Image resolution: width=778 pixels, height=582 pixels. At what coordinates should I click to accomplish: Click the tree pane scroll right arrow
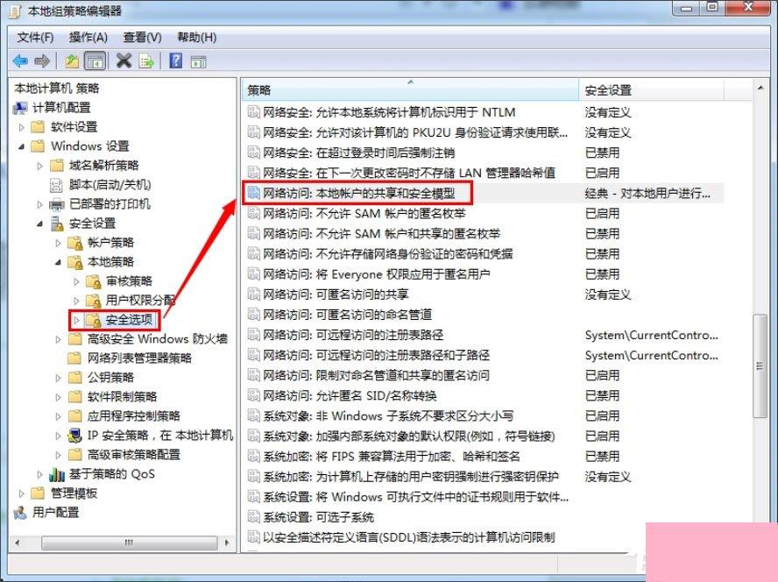pos(227,543)
